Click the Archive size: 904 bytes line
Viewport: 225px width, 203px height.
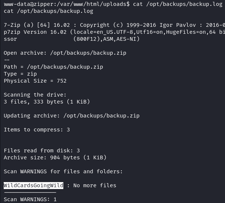tap(55, 157)
